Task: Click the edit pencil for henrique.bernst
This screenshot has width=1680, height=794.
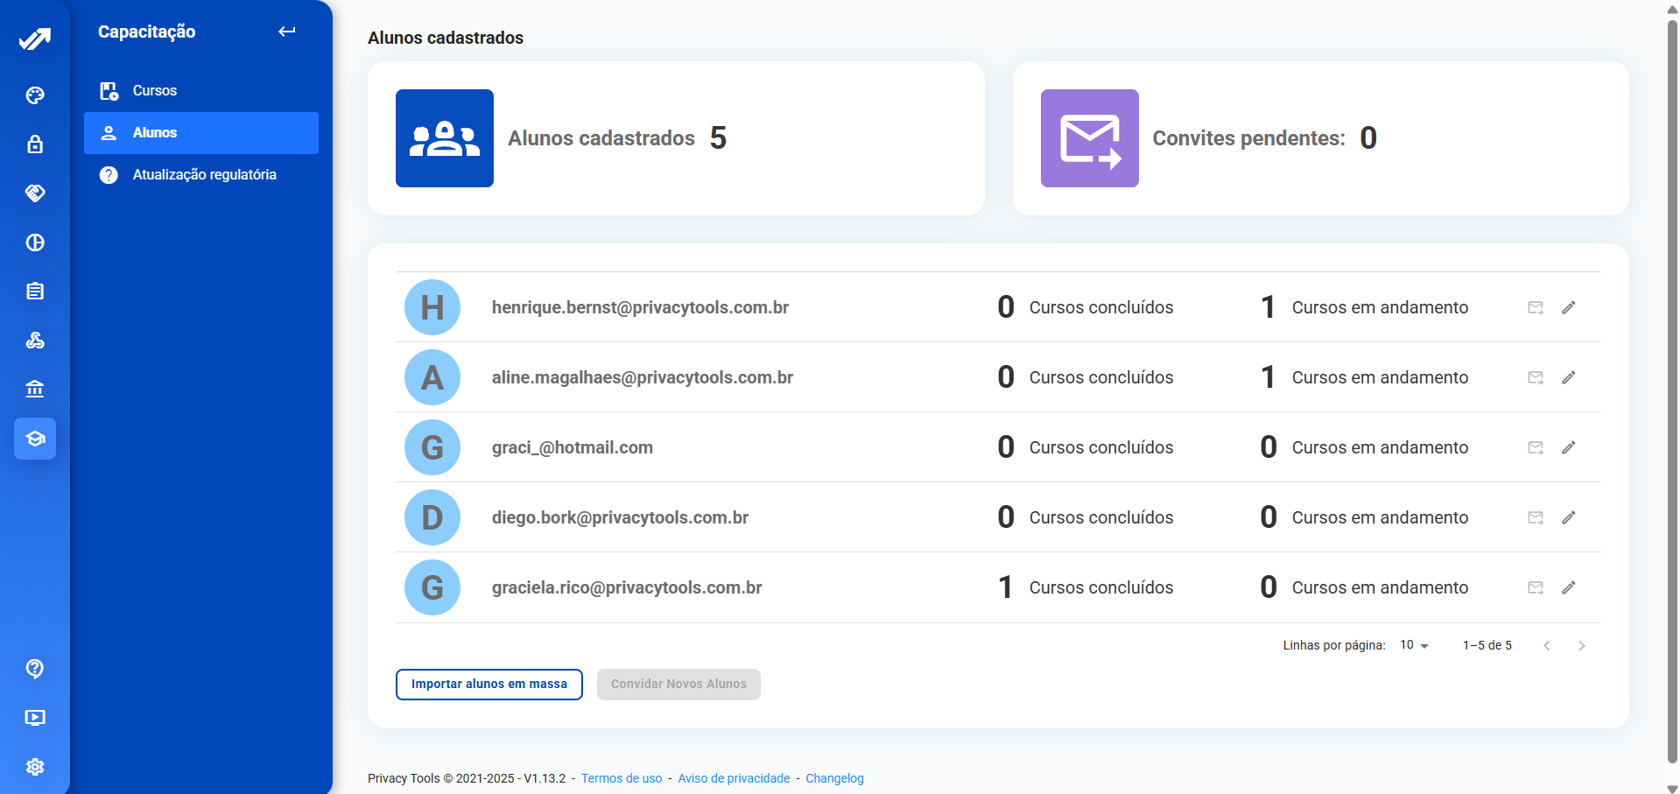Action: (1569, 307)
